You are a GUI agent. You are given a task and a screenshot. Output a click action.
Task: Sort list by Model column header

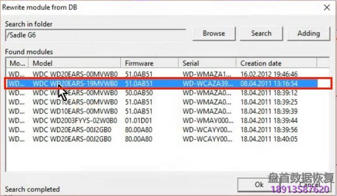(75, 63)
